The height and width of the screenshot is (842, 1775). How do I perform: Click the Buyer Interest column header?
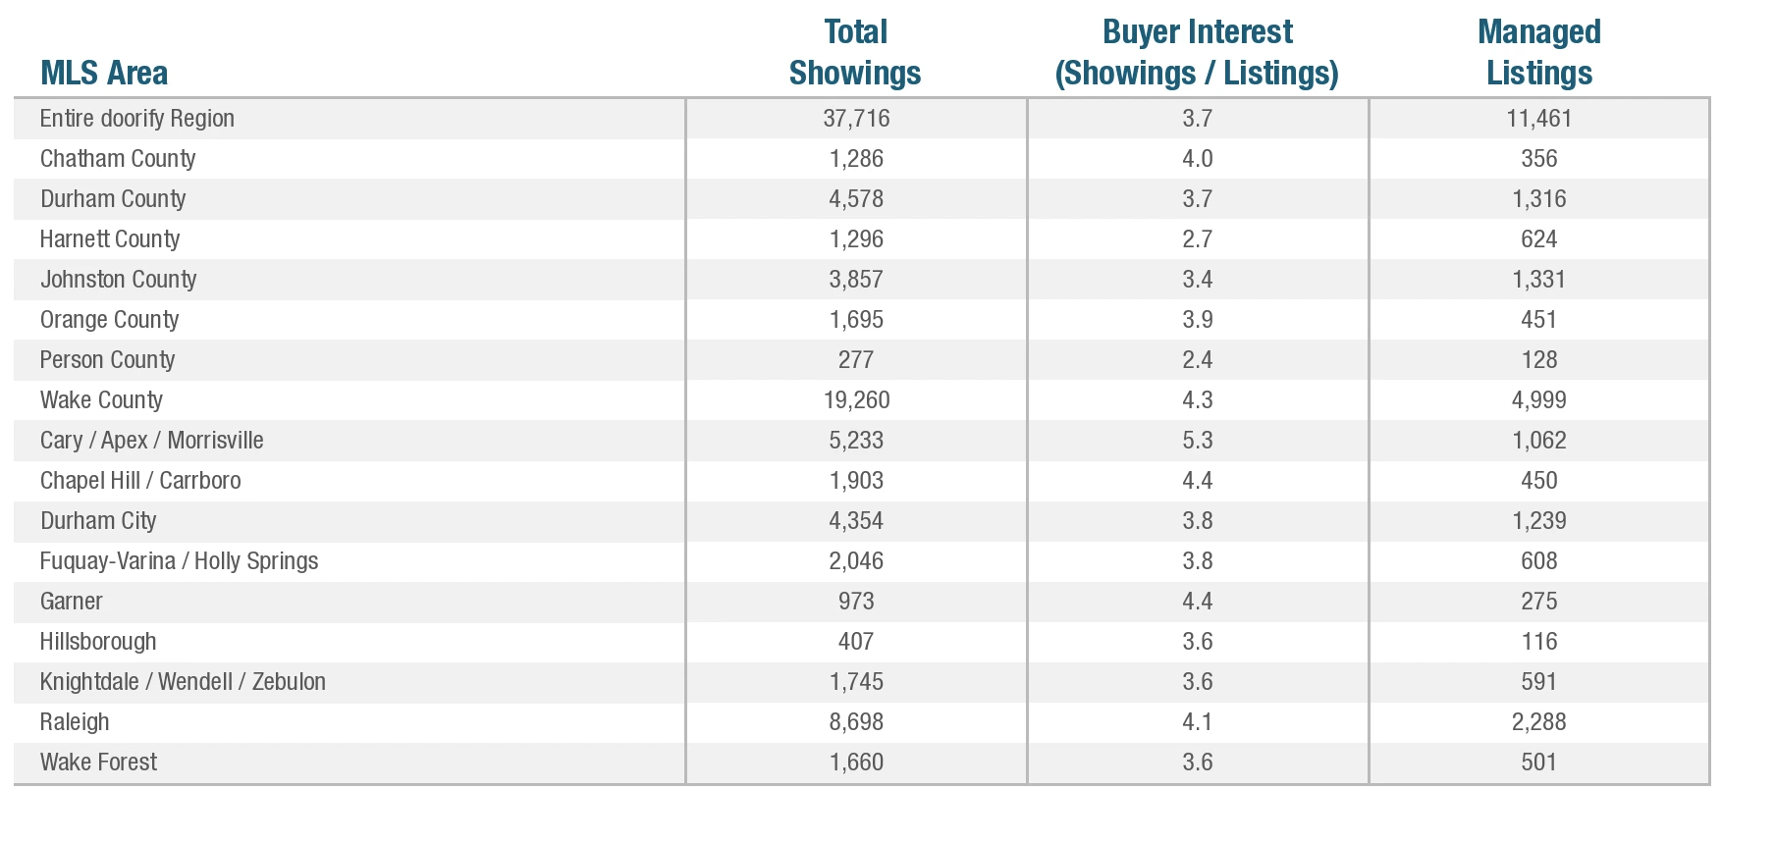1197,53
